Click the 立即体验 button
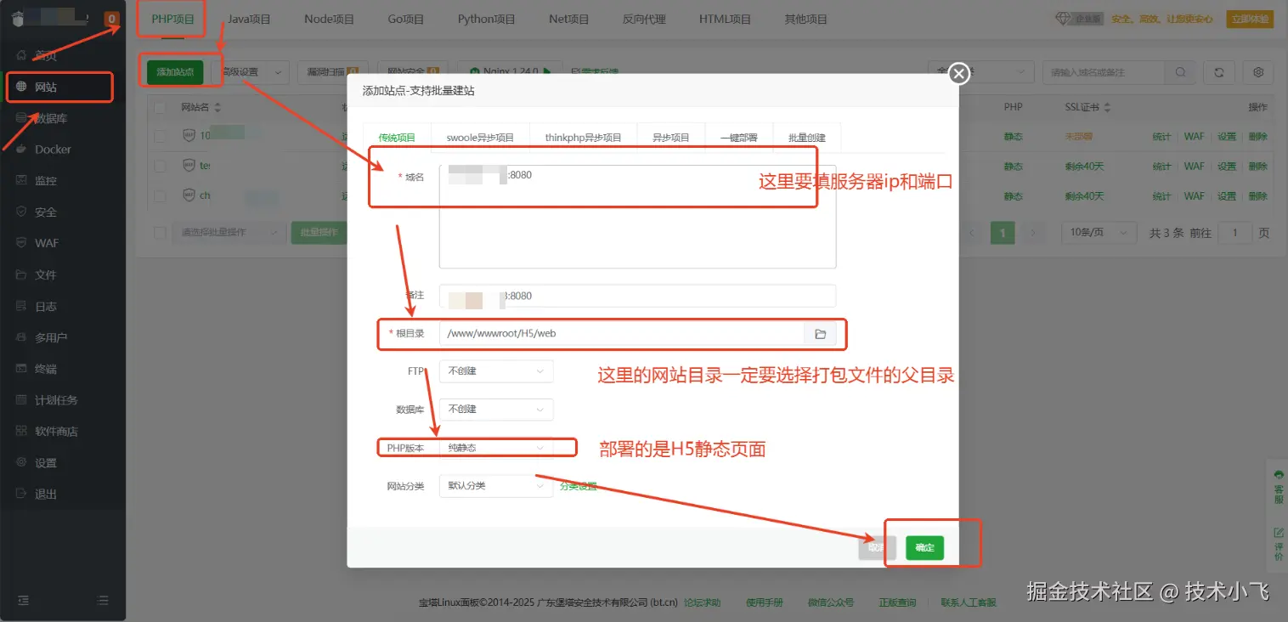 (1250, 19)
